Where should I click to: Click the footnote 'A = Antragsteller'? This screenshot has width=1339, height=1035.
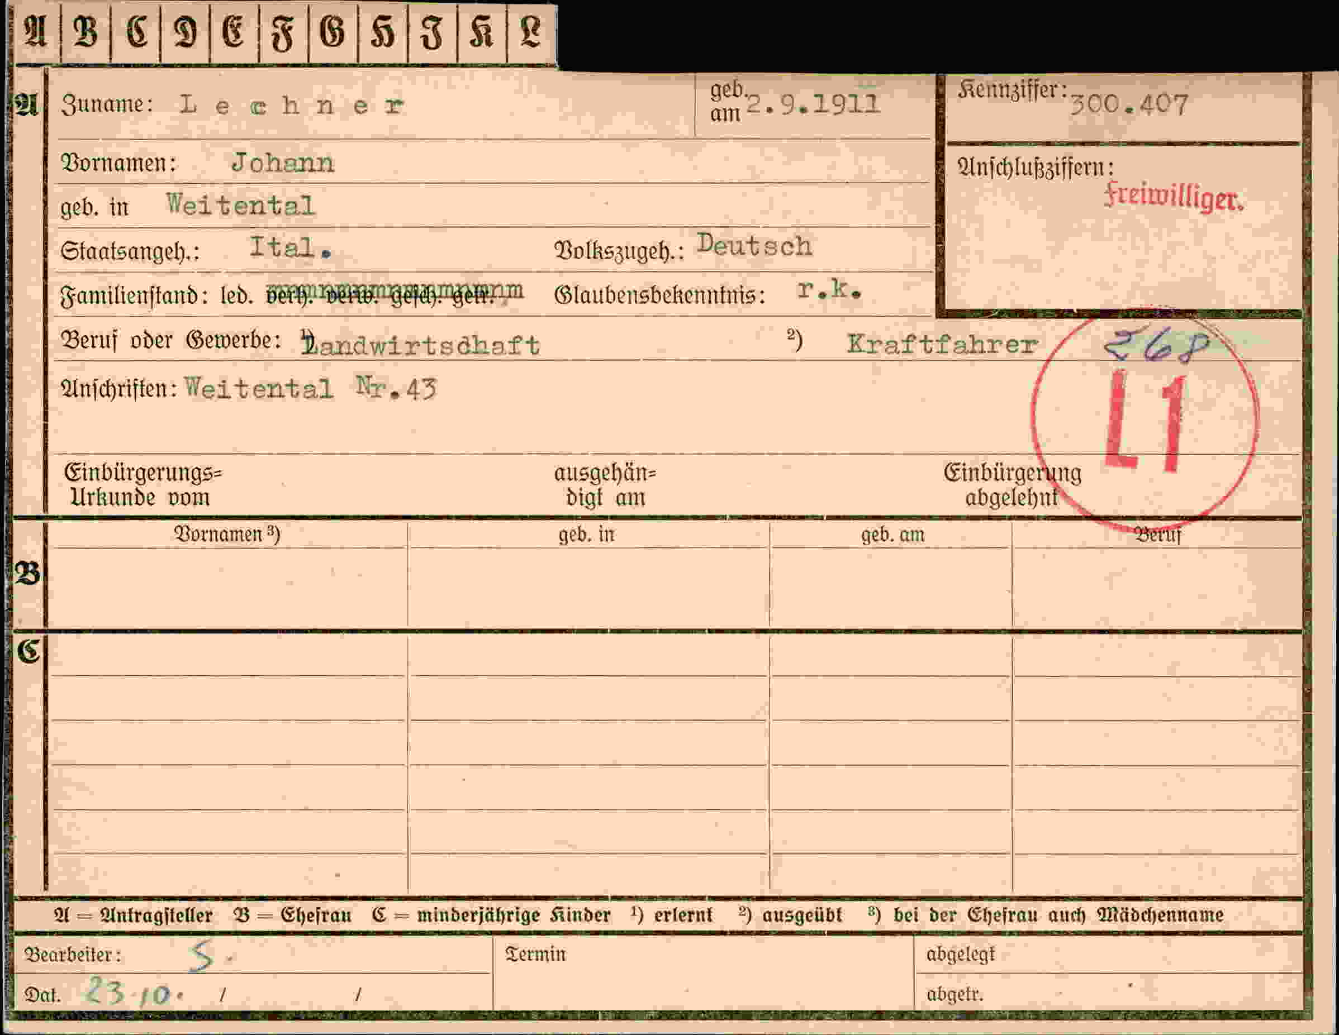pos(133,915)
